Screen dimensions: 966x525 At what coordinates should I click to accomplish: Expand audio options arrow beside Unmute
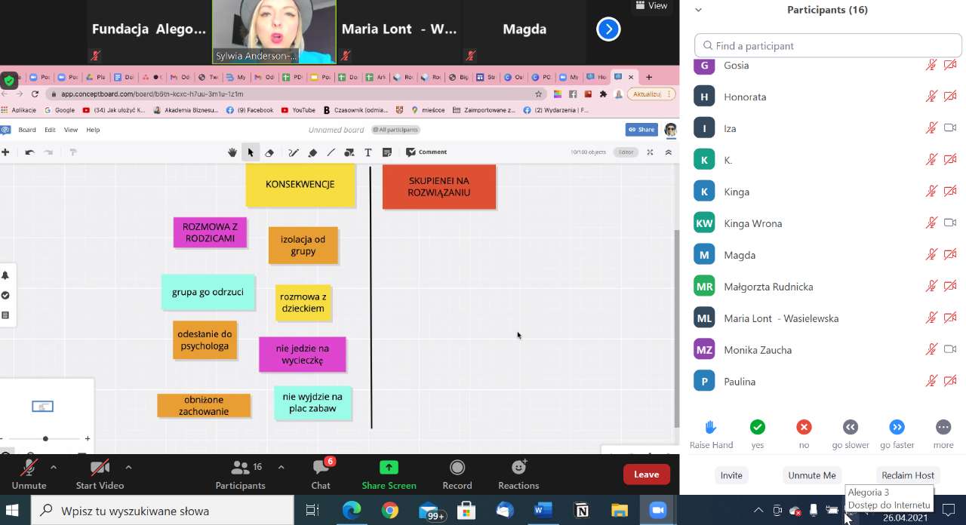click(54, 467)
